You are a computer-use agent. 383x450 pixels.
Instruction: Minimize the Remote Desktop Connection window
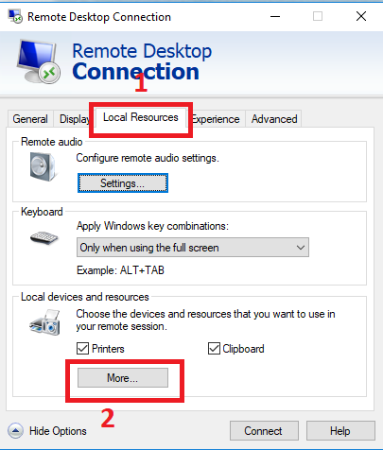pyautogui.click(x=275, y=16)
